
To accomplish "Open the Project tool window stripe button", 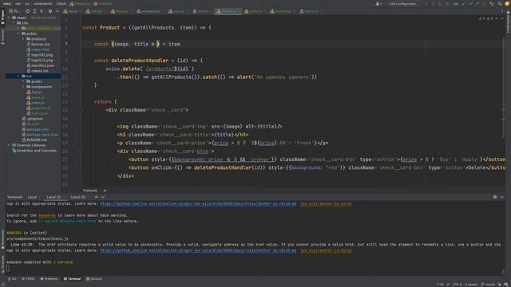I will click(2, 17).
